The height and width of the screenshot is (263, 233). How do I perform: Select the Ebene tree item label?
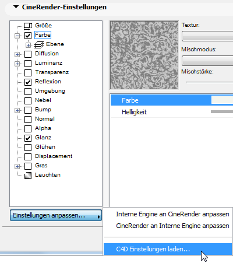[x=55, y=44]
